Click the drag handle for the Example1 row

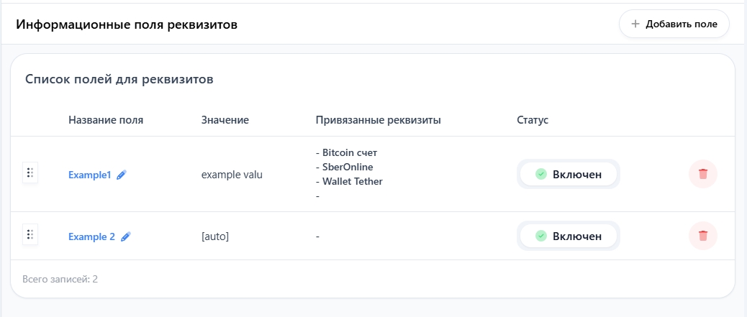tap(30, 173)
